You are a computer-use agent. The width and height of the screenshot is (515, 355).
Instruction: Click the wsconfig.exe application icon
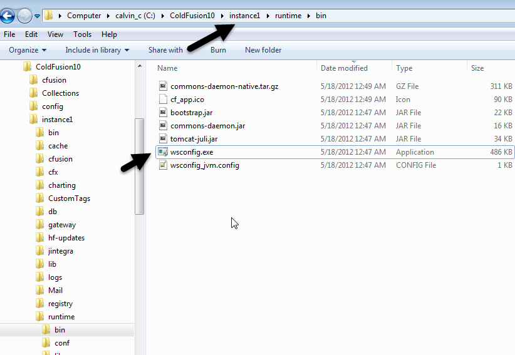tap(163, 152)
